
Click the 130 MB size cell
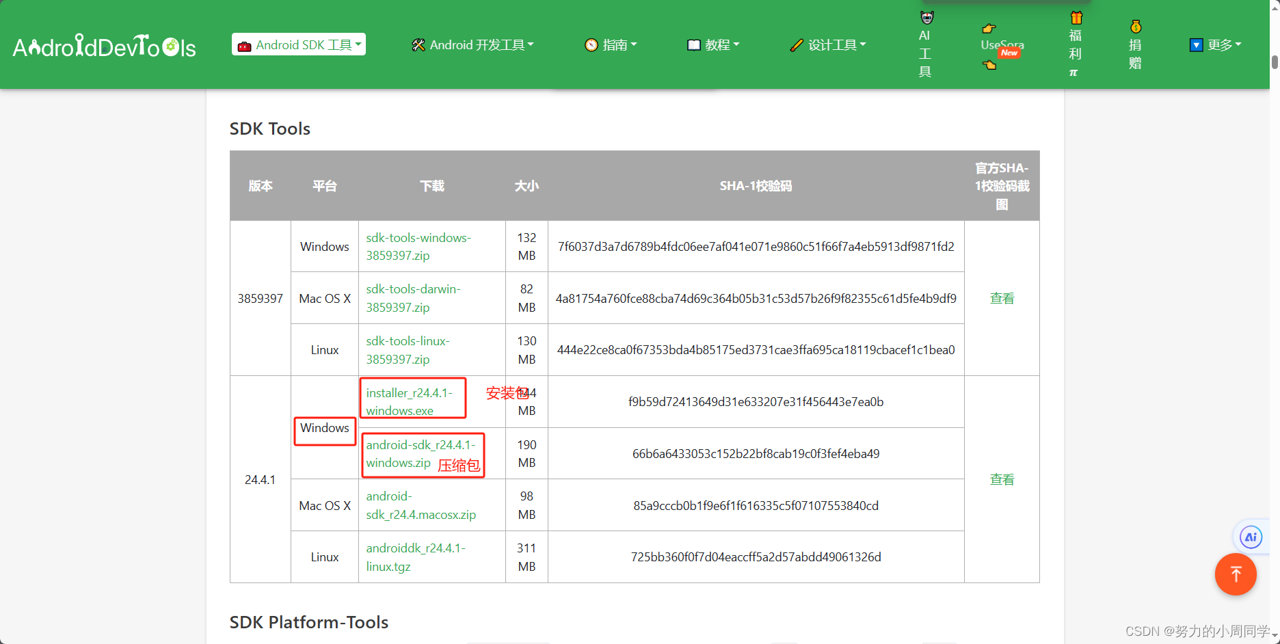pyautogui.click(x=526, y=350)
